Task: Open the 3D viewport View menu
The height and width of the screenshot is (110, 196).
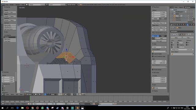Action: (x=7, y=94)
